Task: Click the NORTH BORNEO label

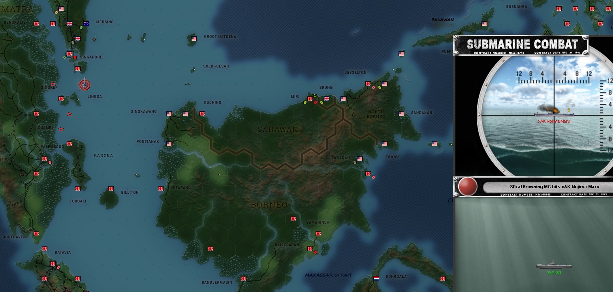Action: pos(376,114)
